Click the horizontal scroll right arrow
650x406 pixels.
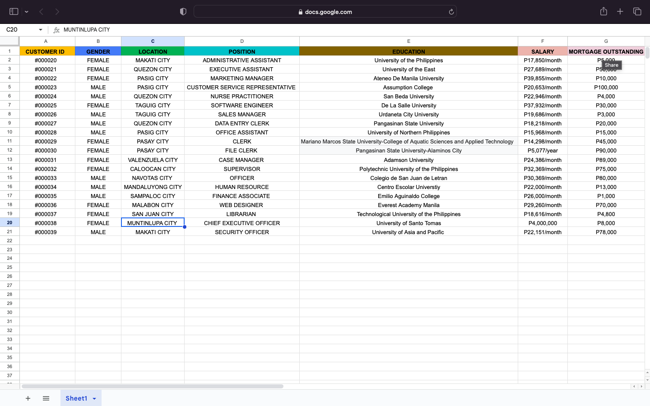tap(641, 386)
